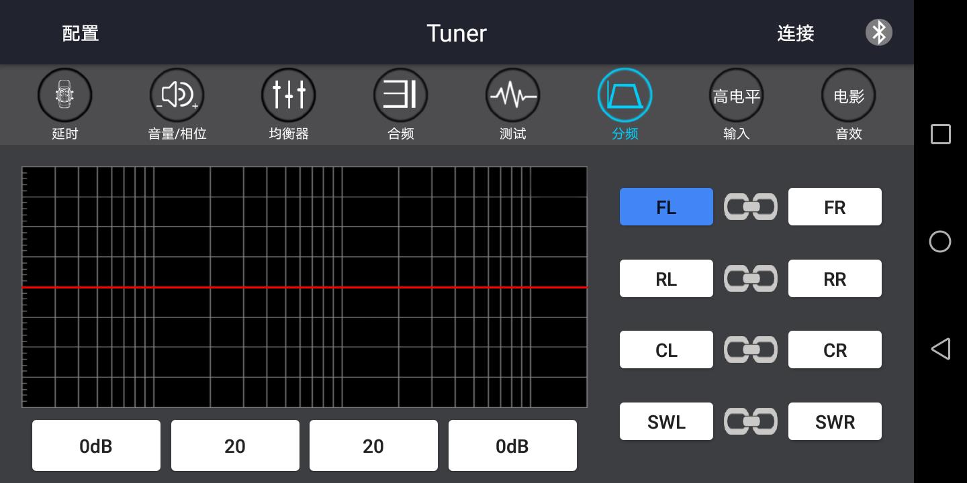967x483 pixels.
Task: Tap the 高电平 input icon
Action: 737,95
